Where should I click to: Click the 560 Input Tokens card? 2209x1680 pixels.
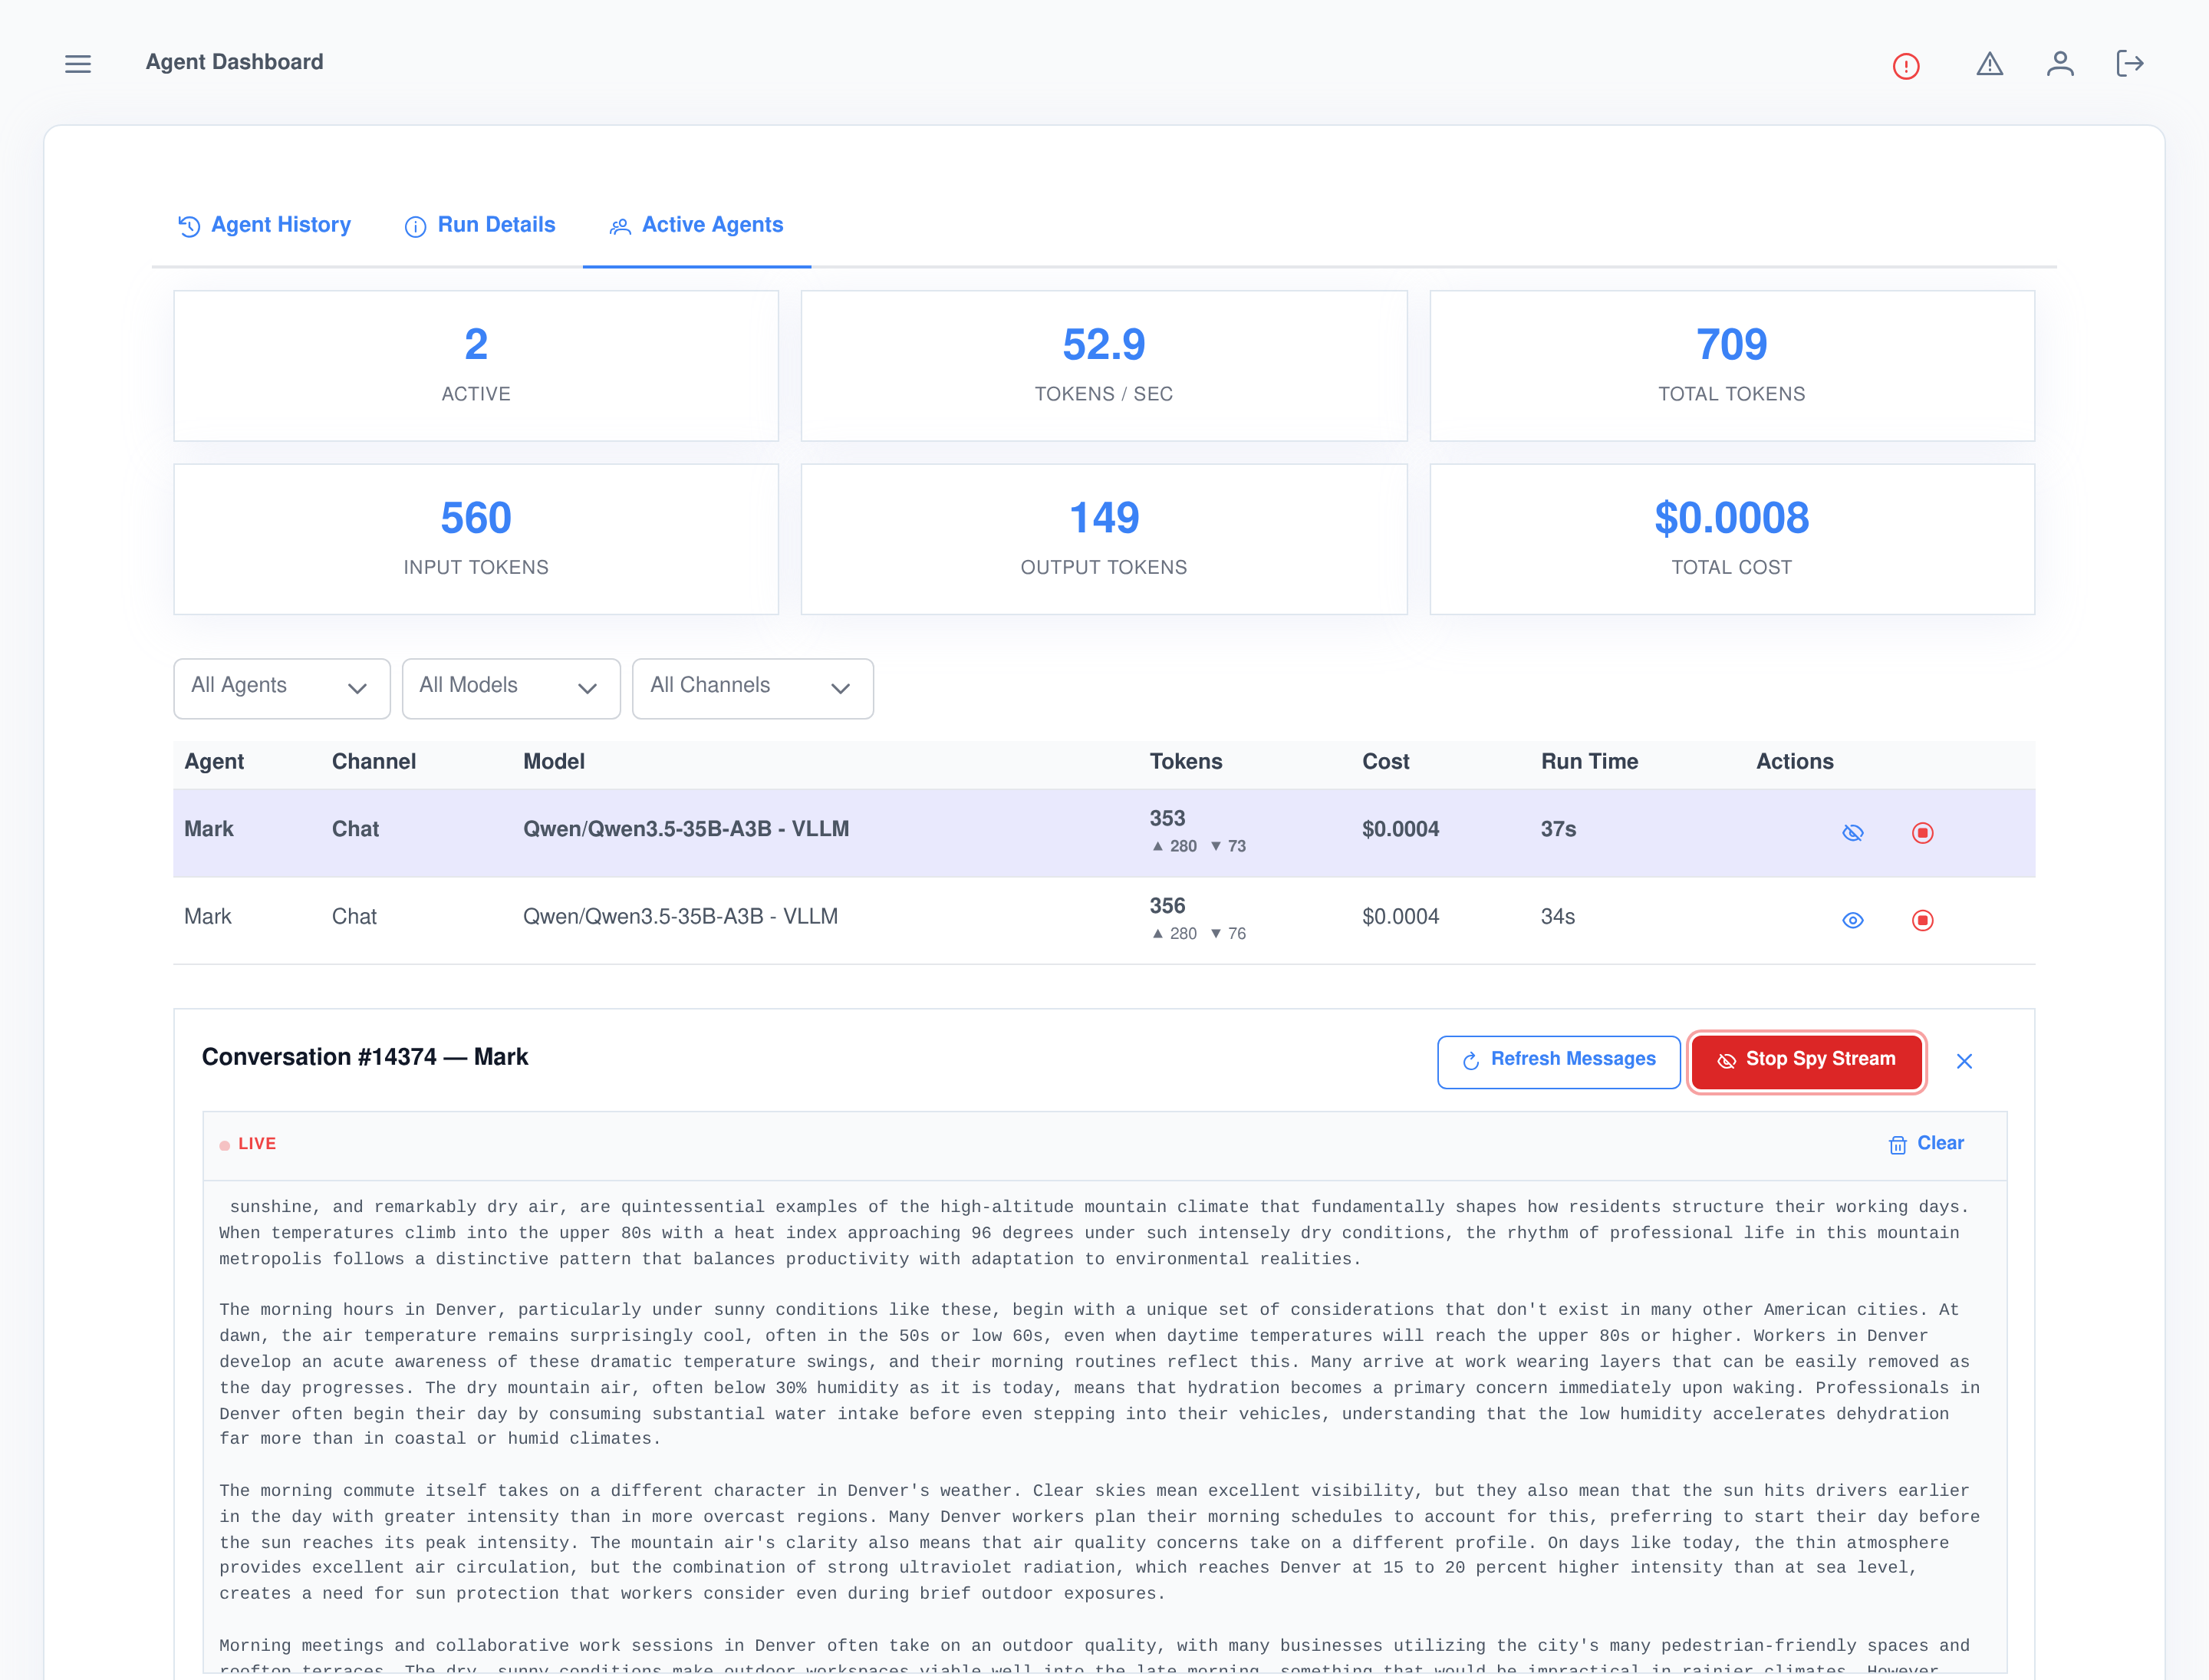pyautogui.click(x=476, y=539)
